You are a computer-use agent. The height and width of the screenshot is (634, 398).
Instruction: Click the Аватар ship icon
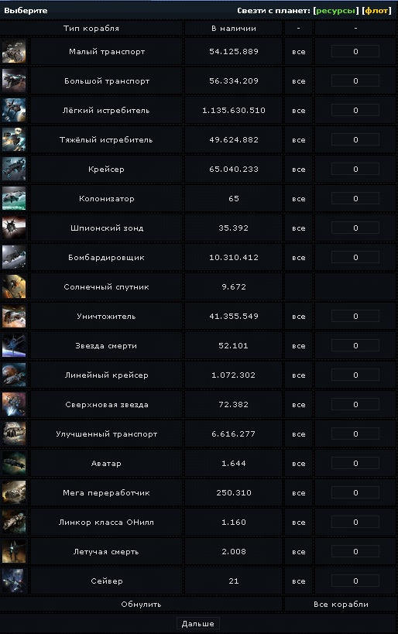[x=14, y=463]
